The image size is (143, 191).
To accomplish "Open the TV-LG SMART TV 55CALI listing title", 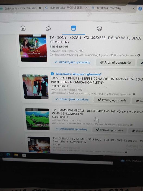I will click(98, 140).
